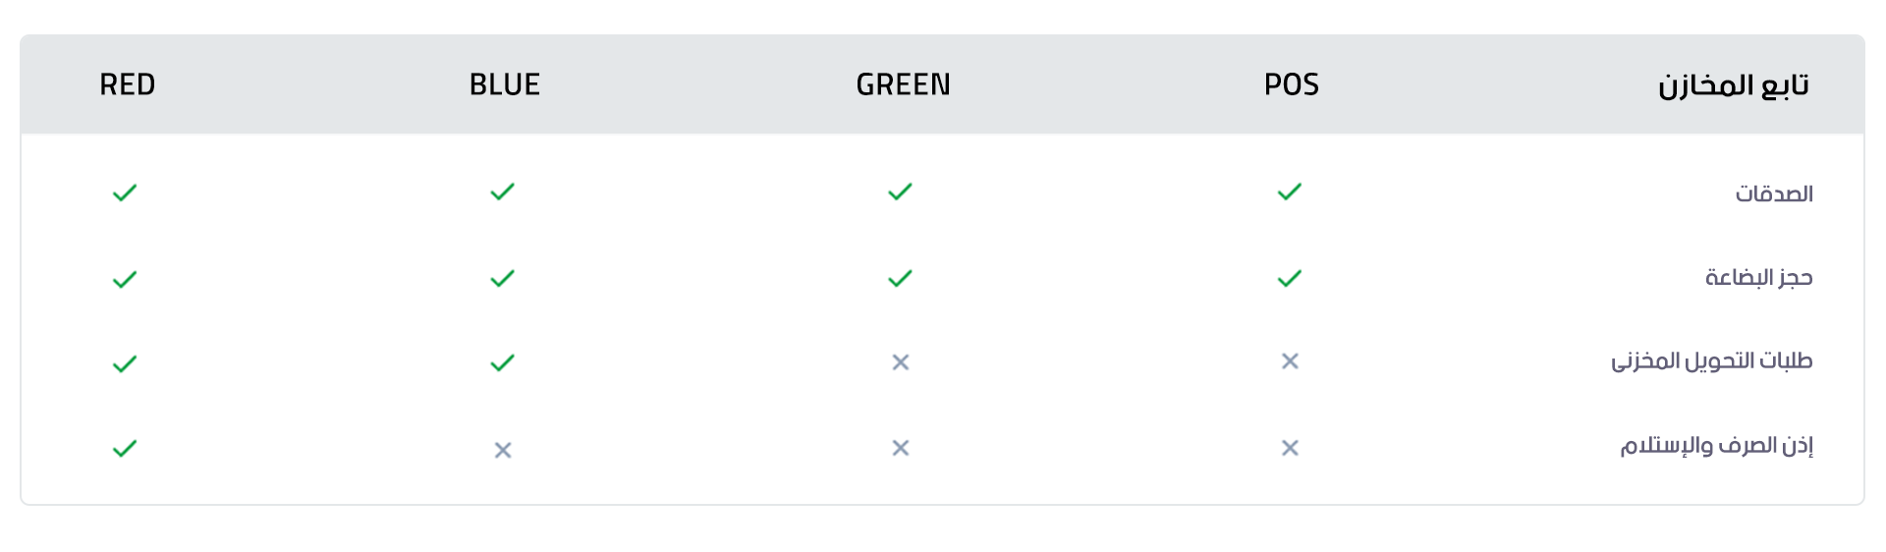Screen dimensions: 1886x552
Task: Click the POS checkmark for حجز البضاعة
Action: pyautogui.click(x=1290, y=279)
